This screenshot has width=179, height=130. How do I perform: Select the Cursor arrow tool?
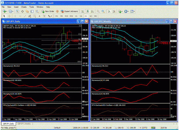(4, 16)
